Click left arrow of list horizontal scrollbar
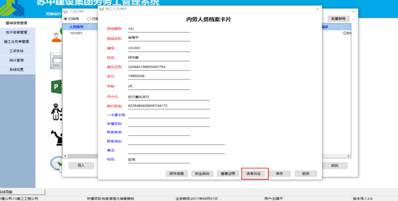Viewport: 398px width, 201px height. [x=65, y=156]
